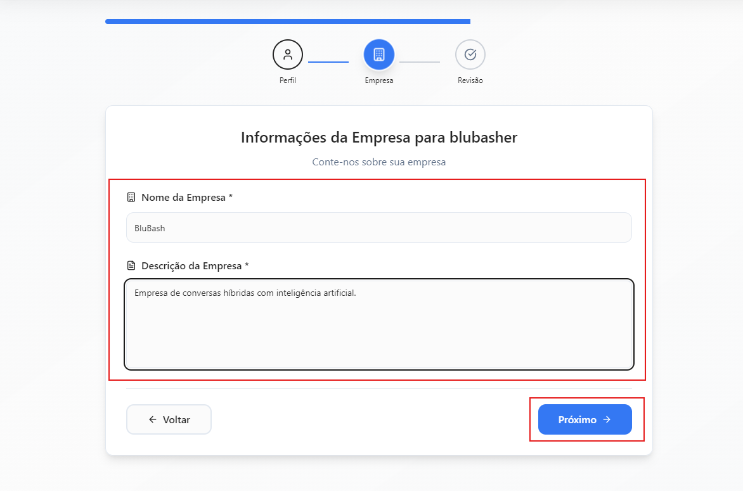
Task: Click the checkmark icon in the Revisão step
Action: (x=470, y=54)
